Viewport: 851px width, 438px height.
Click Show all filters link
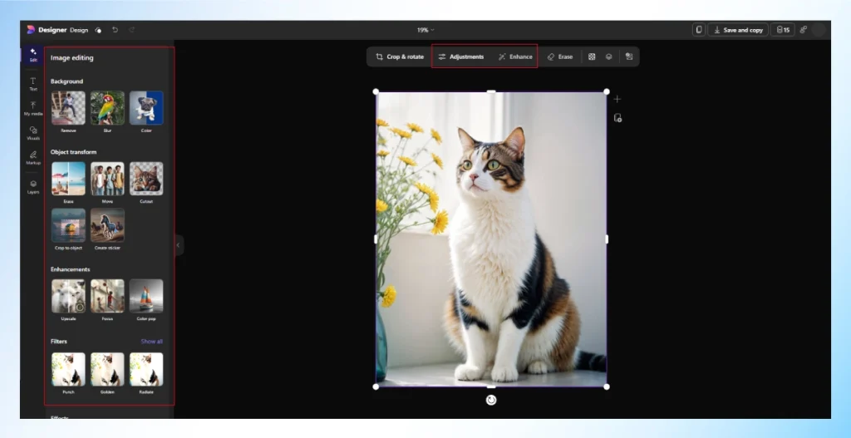coord(151,342)
